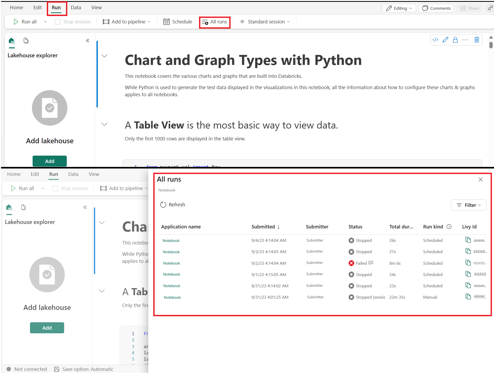The image size is (494, 373).
Task: Open the message icon next to Failed status
Action: (x=371, y=263)
